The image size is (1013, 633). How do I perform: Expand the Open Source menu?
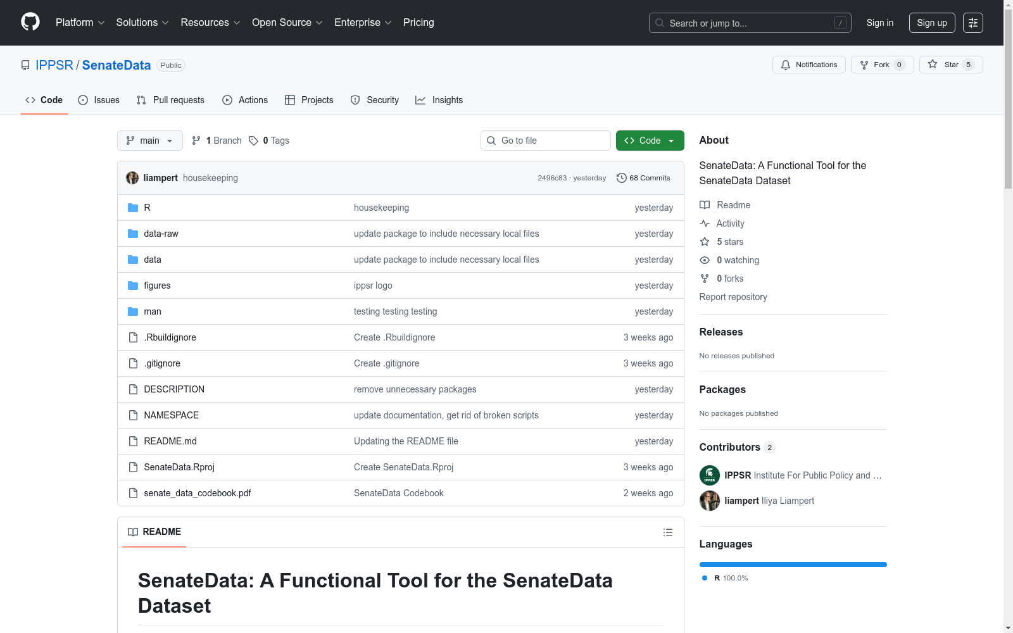pos(287,23)
